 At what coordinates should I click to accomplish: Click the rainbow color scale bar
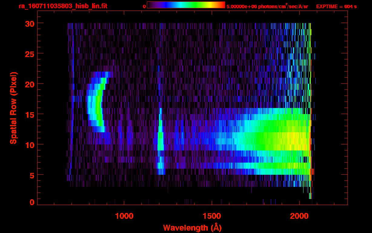(x=186, y=5)
